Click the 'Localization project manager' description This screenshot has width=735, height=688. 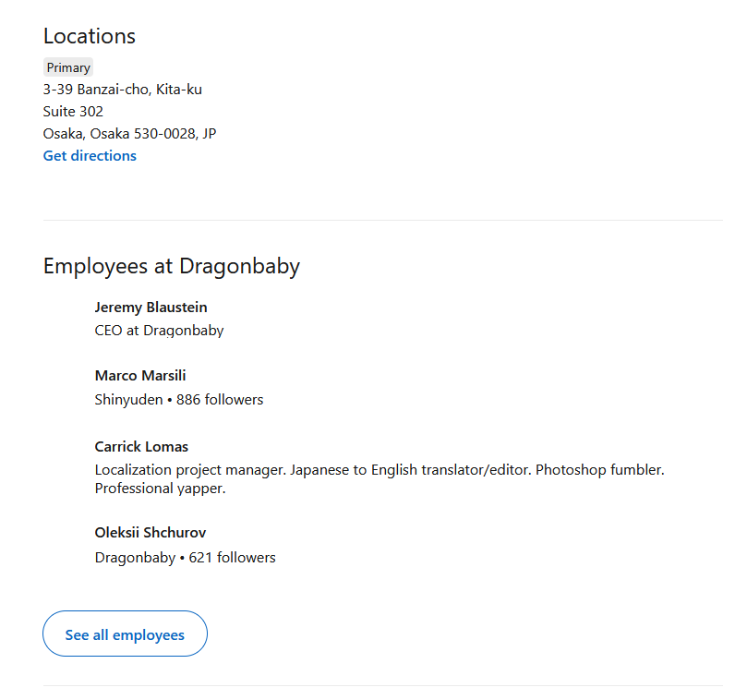[x=380, y=479]
